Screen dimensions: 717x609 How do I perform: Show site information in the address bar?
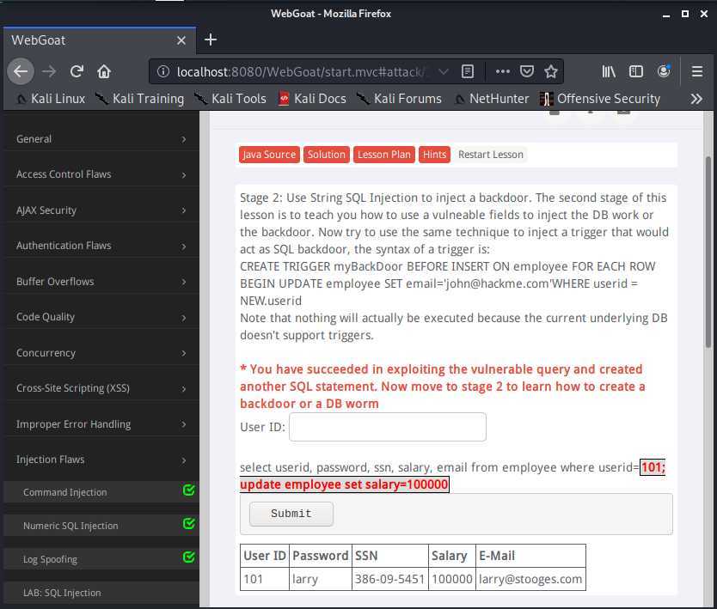[x=163, y=71]
